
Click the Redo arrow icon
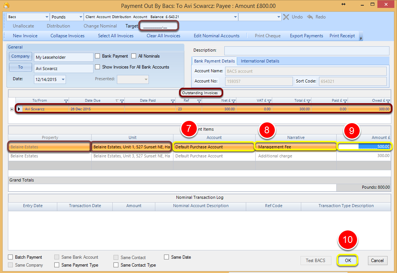[x=310, y=17]
